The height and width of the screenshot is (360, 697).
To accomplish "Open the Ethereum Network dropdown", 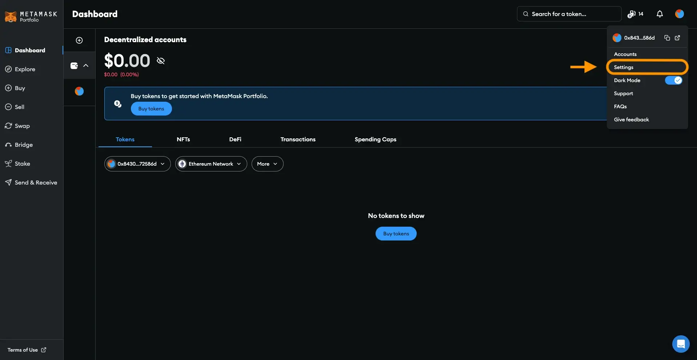I will tap(211, 164).
